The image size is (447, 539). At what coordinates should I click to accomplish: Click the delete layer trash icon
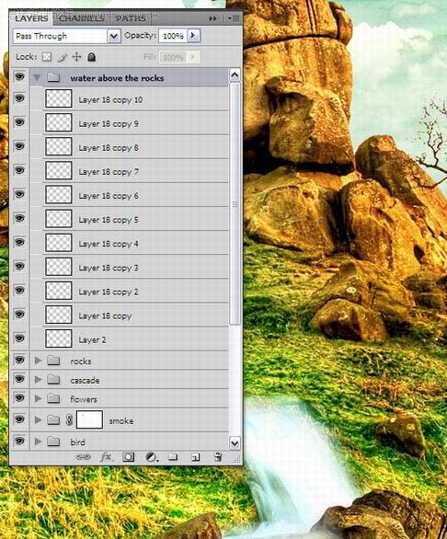pos(218,457)
